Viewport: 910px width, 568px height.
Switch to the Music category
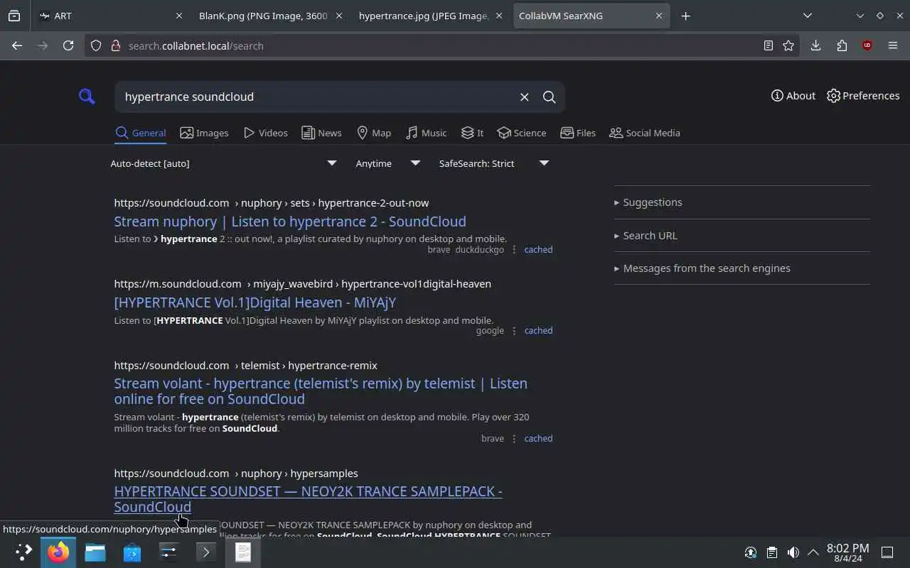(x=426, y=133)
